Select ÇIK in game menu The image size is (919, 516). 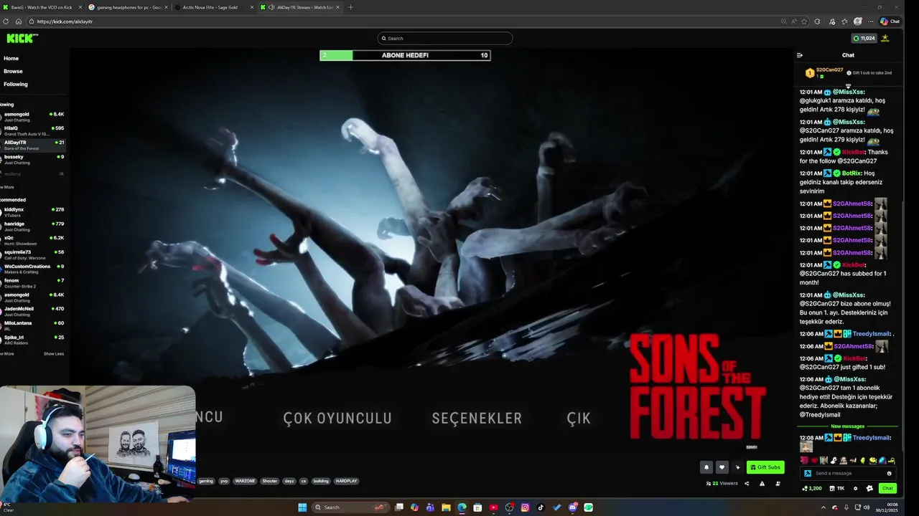point(579,418)
